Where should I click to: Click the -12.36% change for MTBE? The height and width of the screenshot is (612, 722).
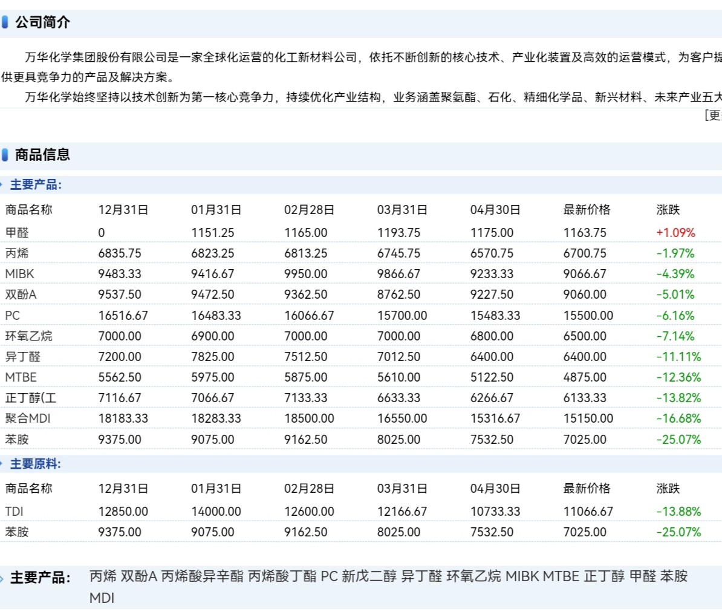click(x=678, y=377)
